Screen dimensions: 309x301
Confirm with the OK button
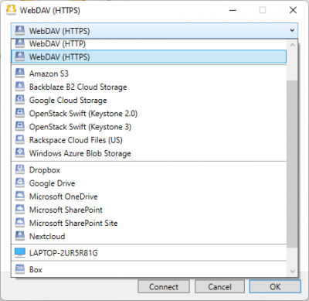click(x=275, y=286)
